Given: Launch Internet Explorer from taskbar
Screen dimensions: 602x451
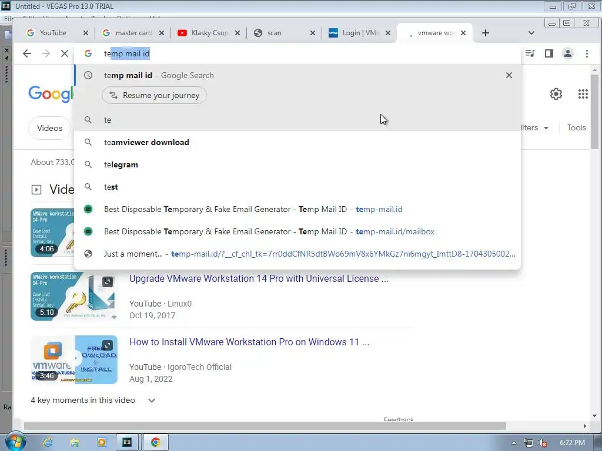Looking at the screenshot, I should point(48,442).
